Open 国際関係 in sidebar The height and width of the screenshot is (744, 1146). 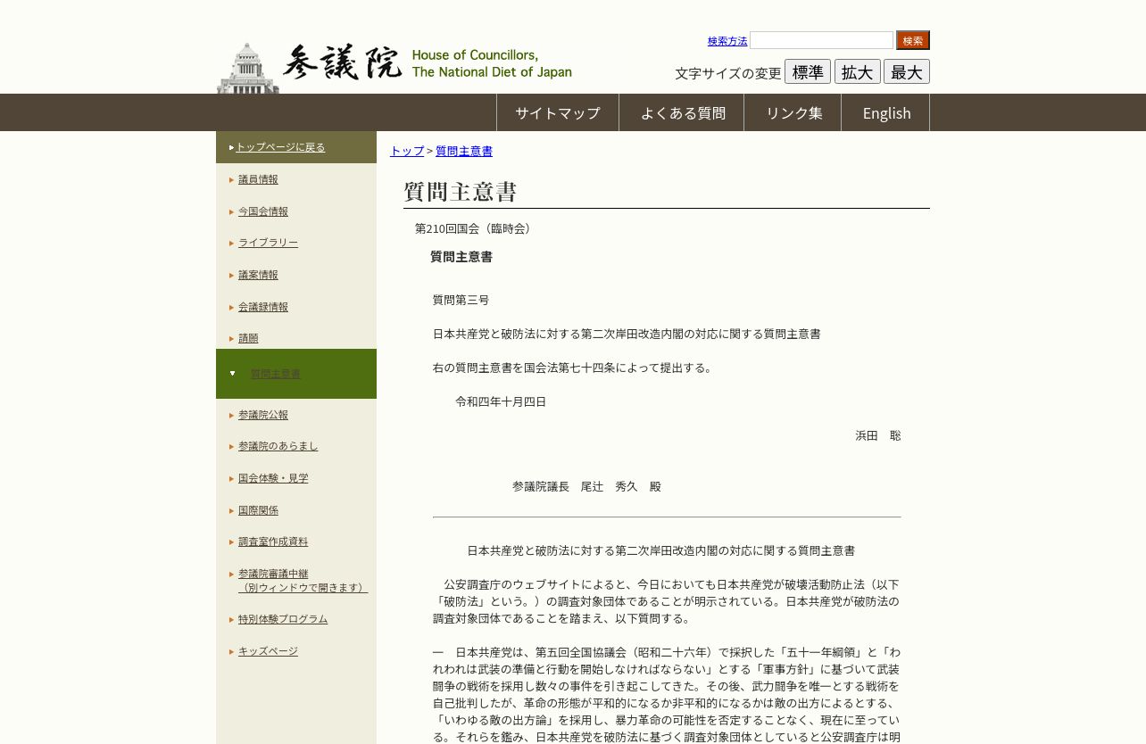(258, 510)
